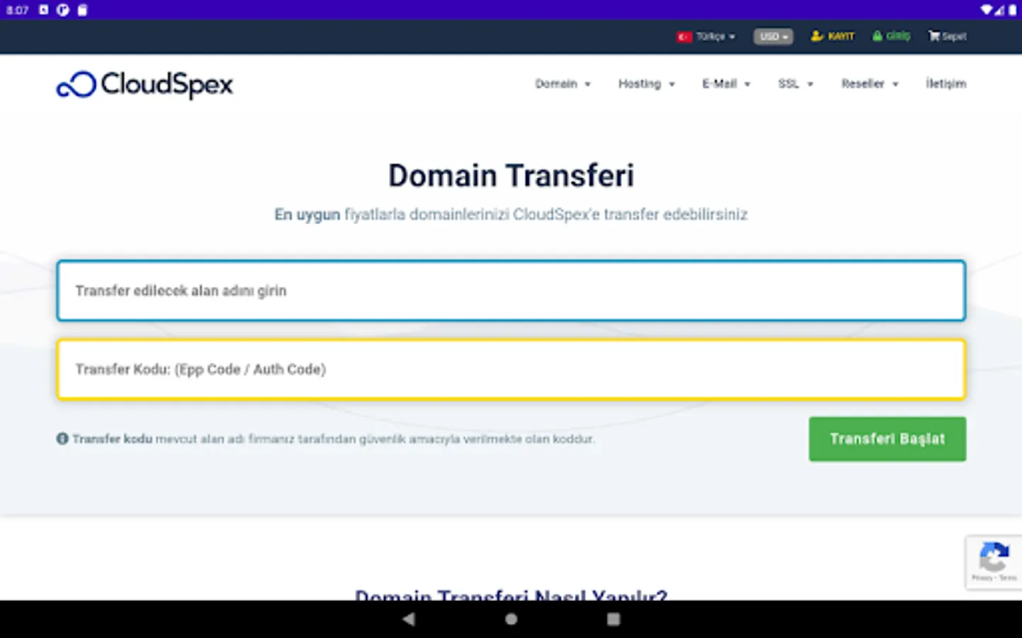1022x638 pixels.
Task: Click the Transferi Başlat button
Action: (x=887, y=439)
